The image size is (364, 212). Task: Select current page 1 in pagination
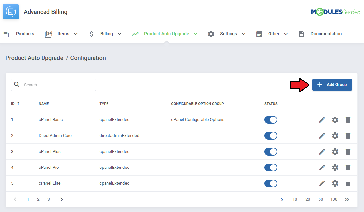(x=28, y=199)
